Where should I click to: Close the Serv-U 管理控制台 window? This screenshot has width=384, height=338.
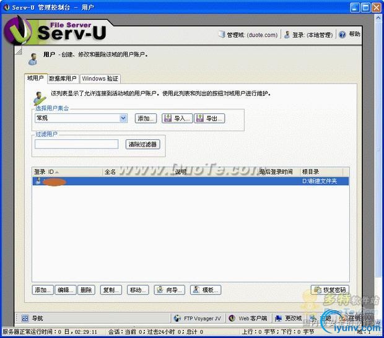click(x=377, y=7)
